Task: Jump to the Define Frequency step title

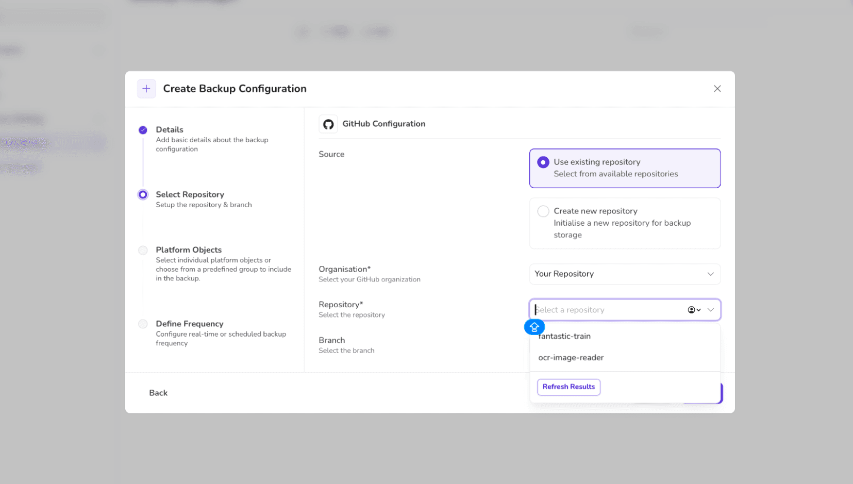Action: (x=189, y=324)
